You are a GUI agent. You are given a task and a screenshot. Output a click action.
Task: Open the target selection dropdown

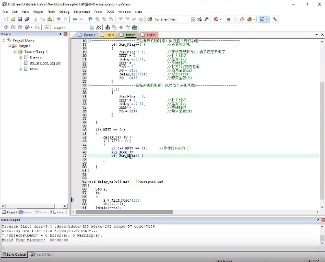click(92, 27)
